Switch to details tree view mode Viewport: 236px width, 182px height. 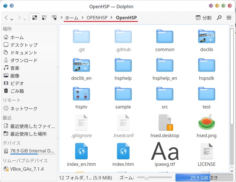[54, 18]
